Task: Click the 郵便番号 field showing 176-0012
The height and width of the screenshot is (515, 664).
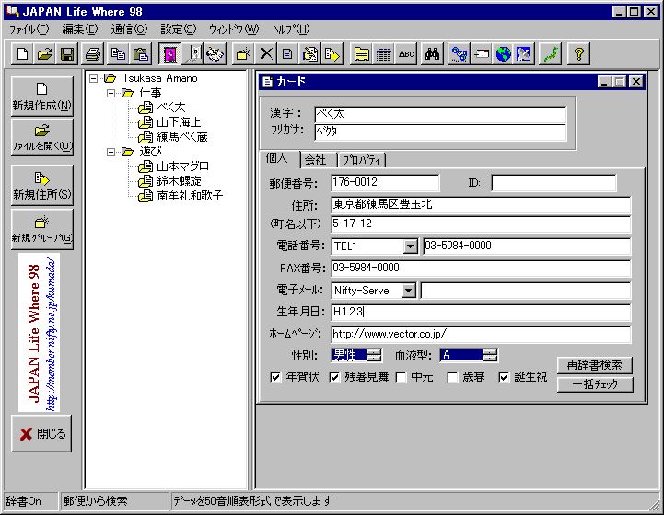Action: 385,183
